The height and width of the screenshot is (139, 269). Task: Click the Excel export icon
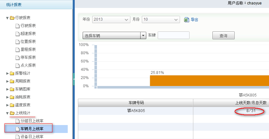coord(187,20)
